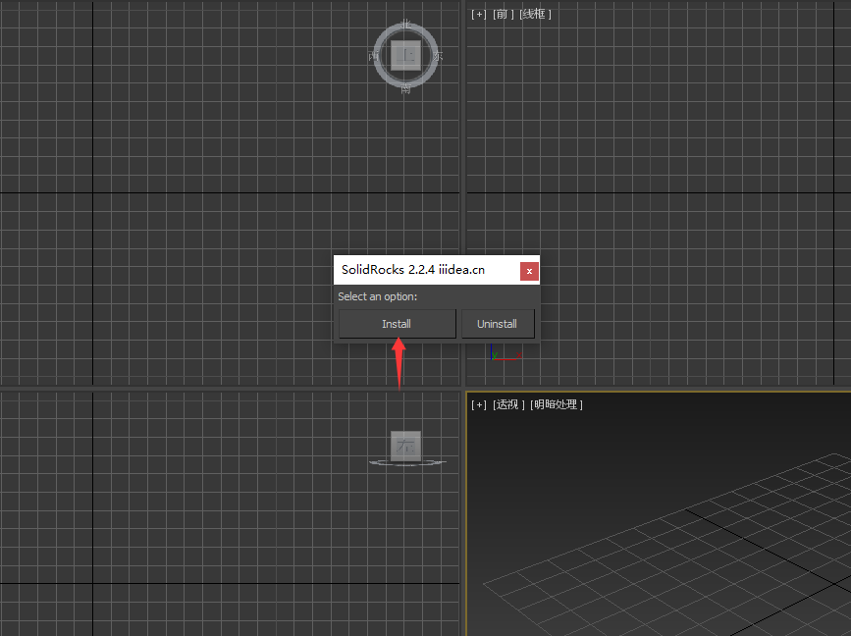Open the [+] menu of the perspective viewport
The image size is (851, 636).
click(x=478, y=404)
